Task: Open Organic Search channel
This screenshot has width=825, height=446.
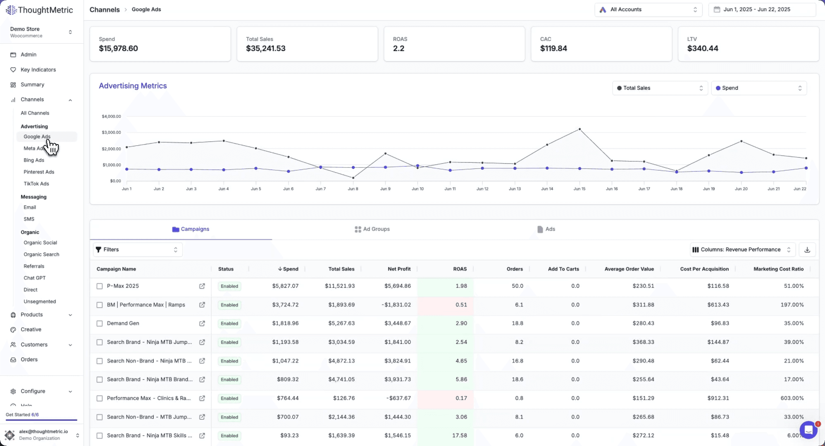Action: click(x=41, y=254)
